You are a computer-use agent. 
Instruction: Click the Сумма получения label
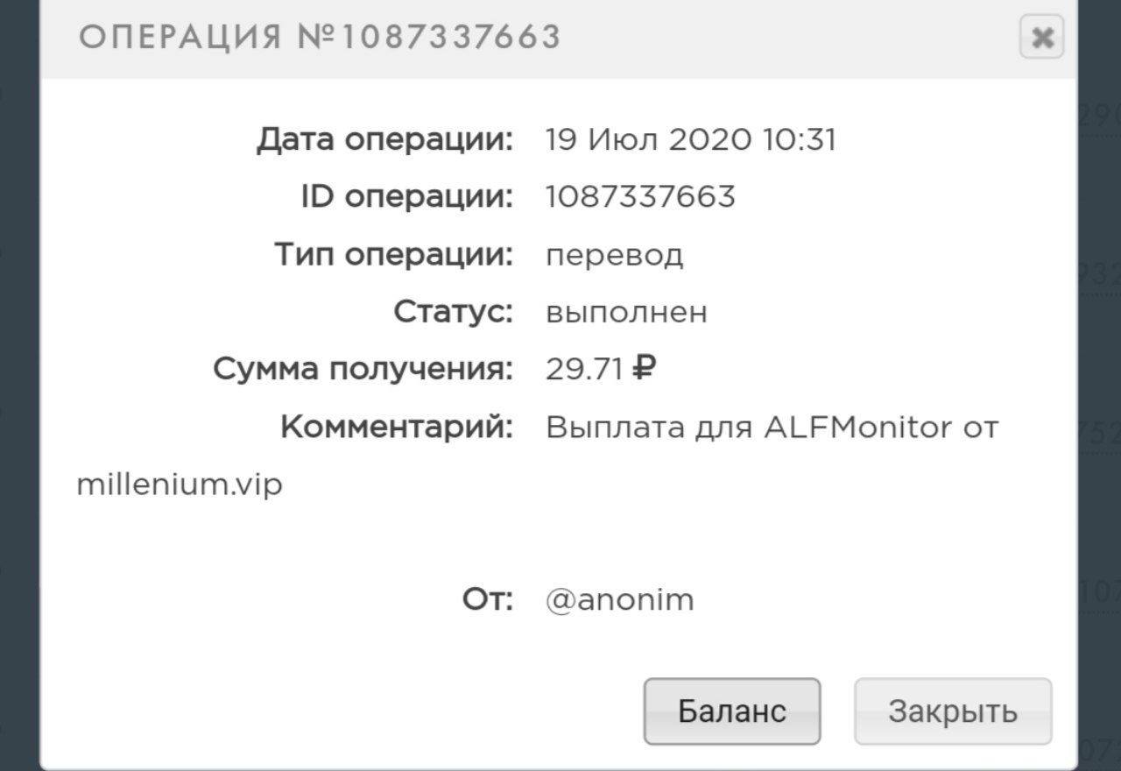point(363,369)
